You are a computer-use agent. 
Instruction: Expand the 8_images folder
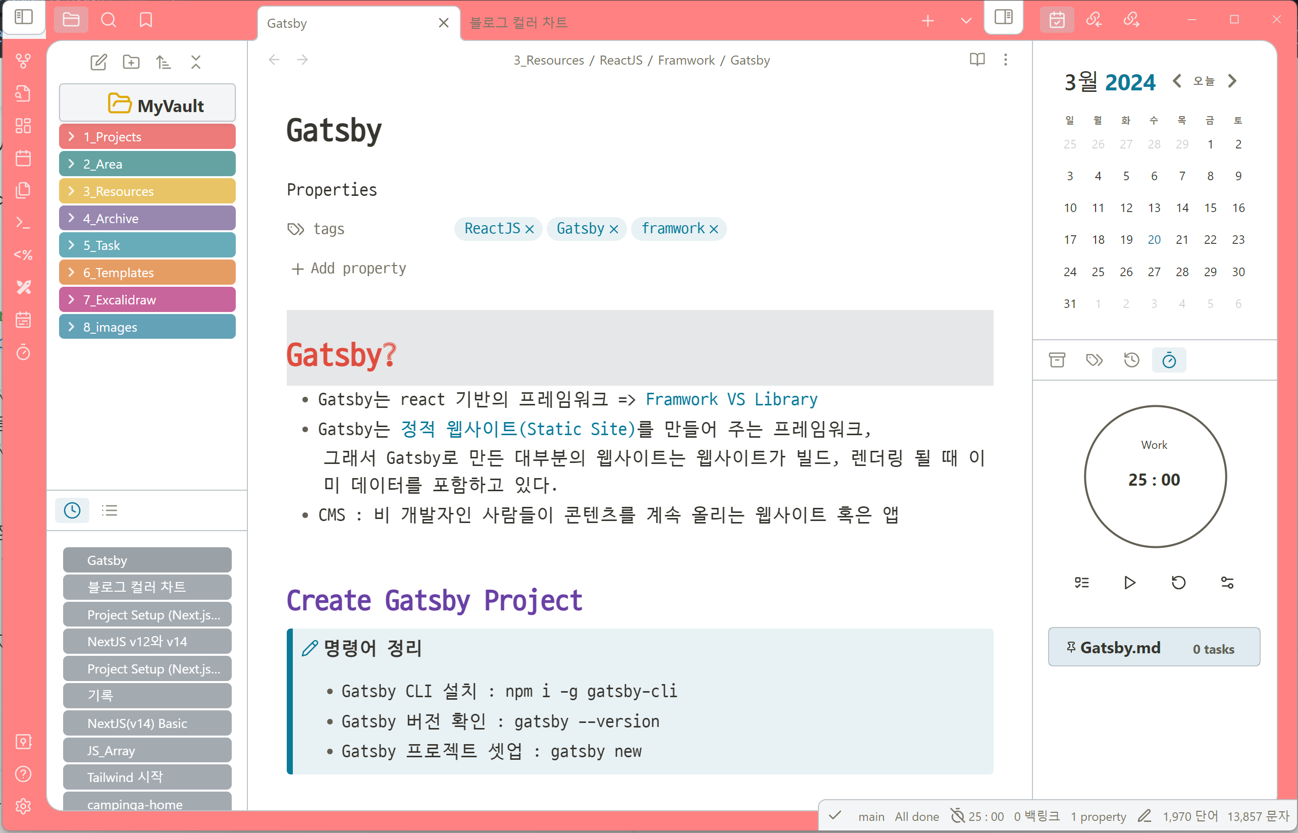(147, 327)
